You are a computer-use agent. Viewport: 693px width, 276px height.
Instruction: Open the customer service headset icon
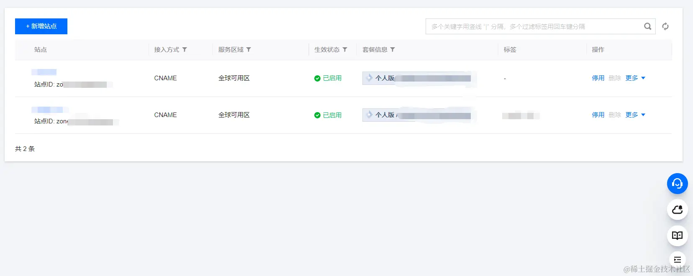(677, 184)
